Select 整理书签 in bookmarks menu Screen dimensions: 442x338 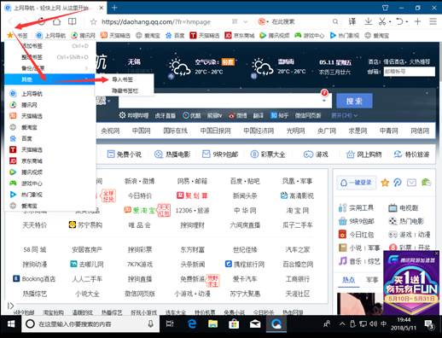pos(50,57)
